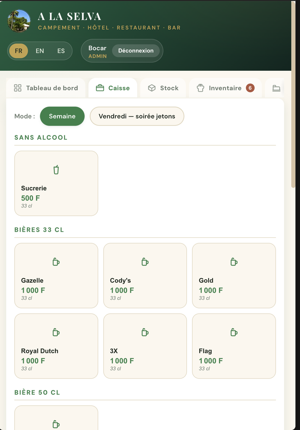
Task: Click the beer mug icon on 3X card
Action: (x=145, y=332)
